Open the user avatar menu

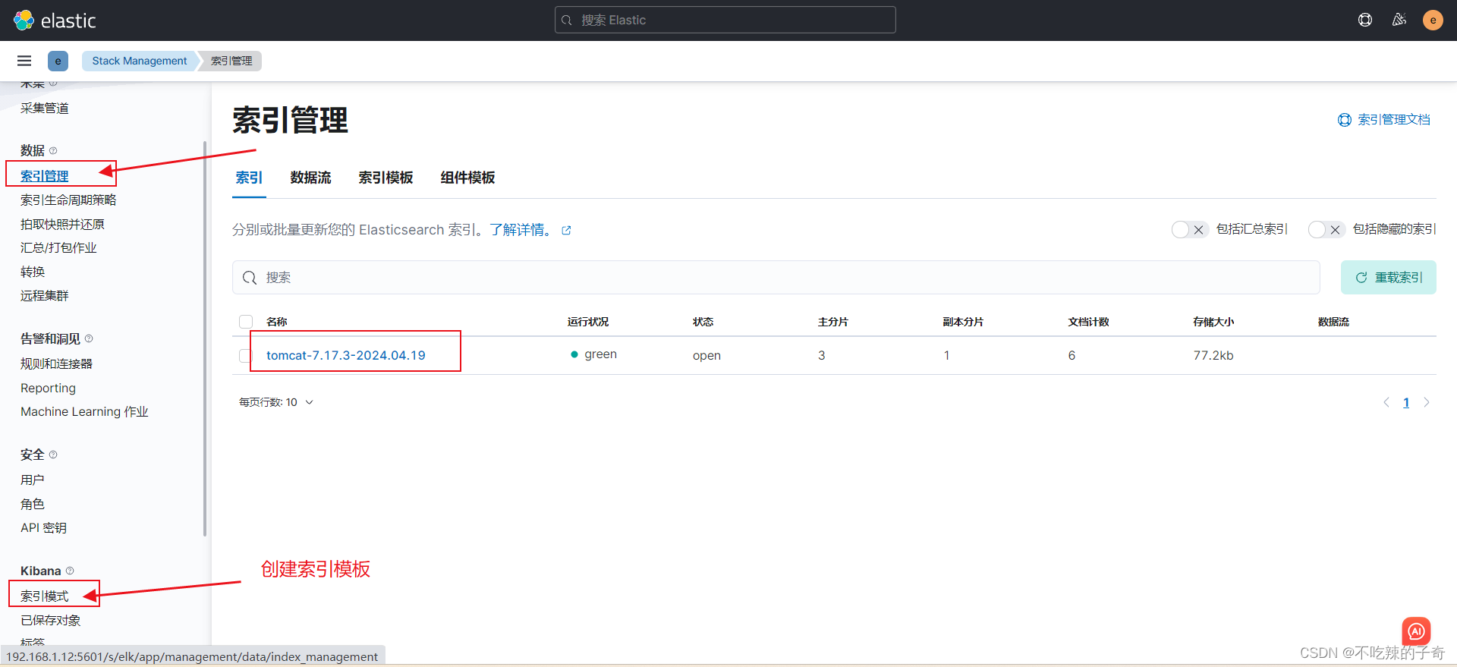1433,20
